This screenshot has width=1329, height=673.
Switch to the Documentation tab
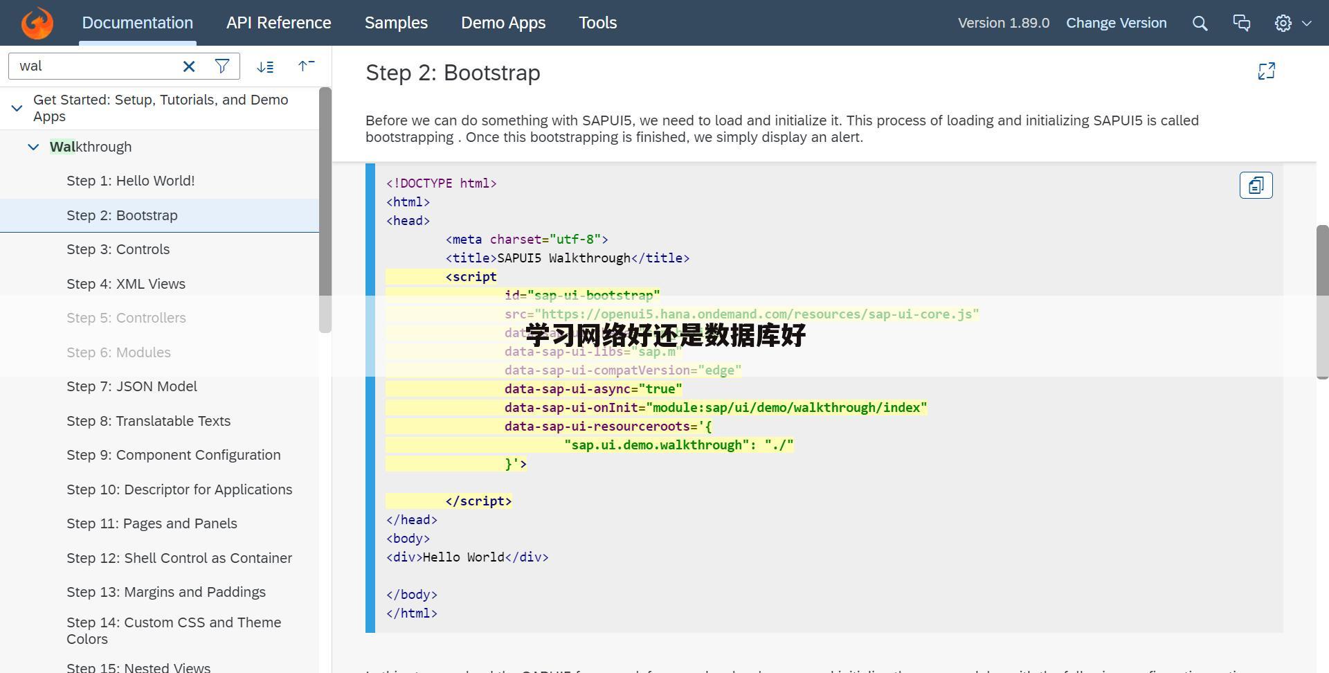coord(137,23)
